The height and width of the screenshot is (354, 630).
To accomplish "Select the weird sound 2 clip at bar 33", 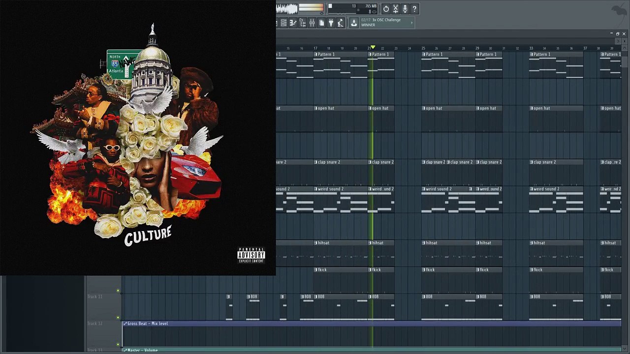I will [x=557, y=200].
